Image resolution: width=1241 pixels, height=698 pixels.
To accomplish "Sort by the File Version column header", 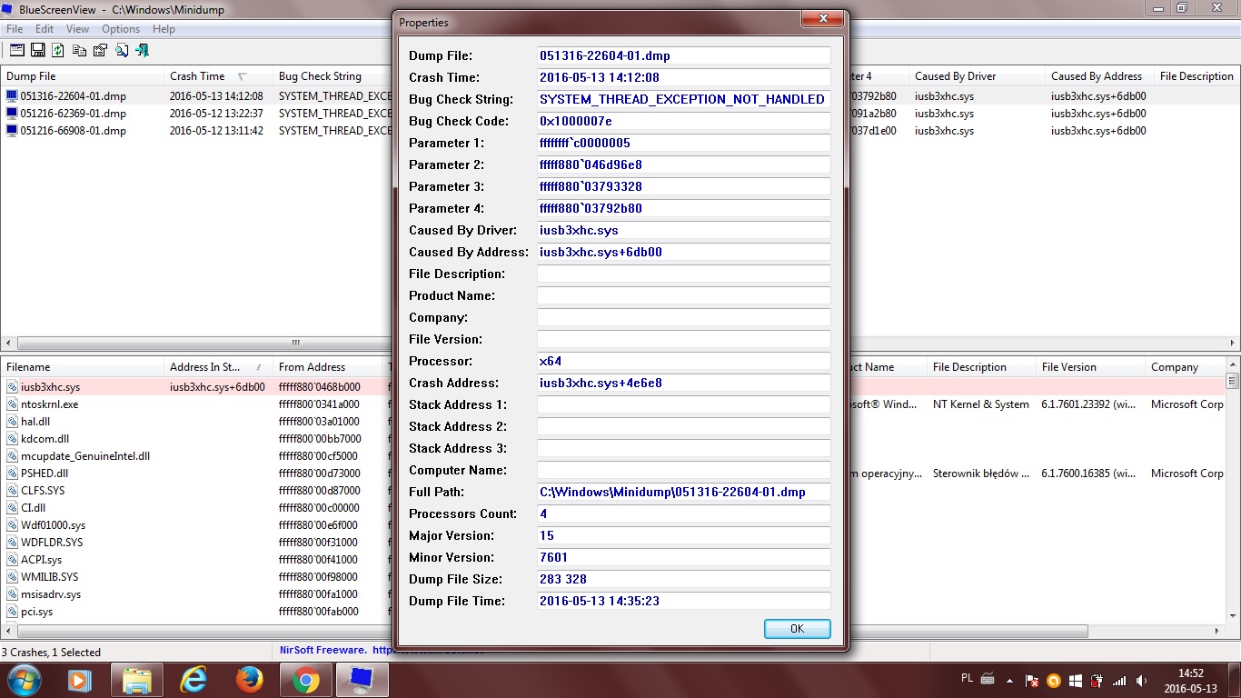I will (1090, 367).
